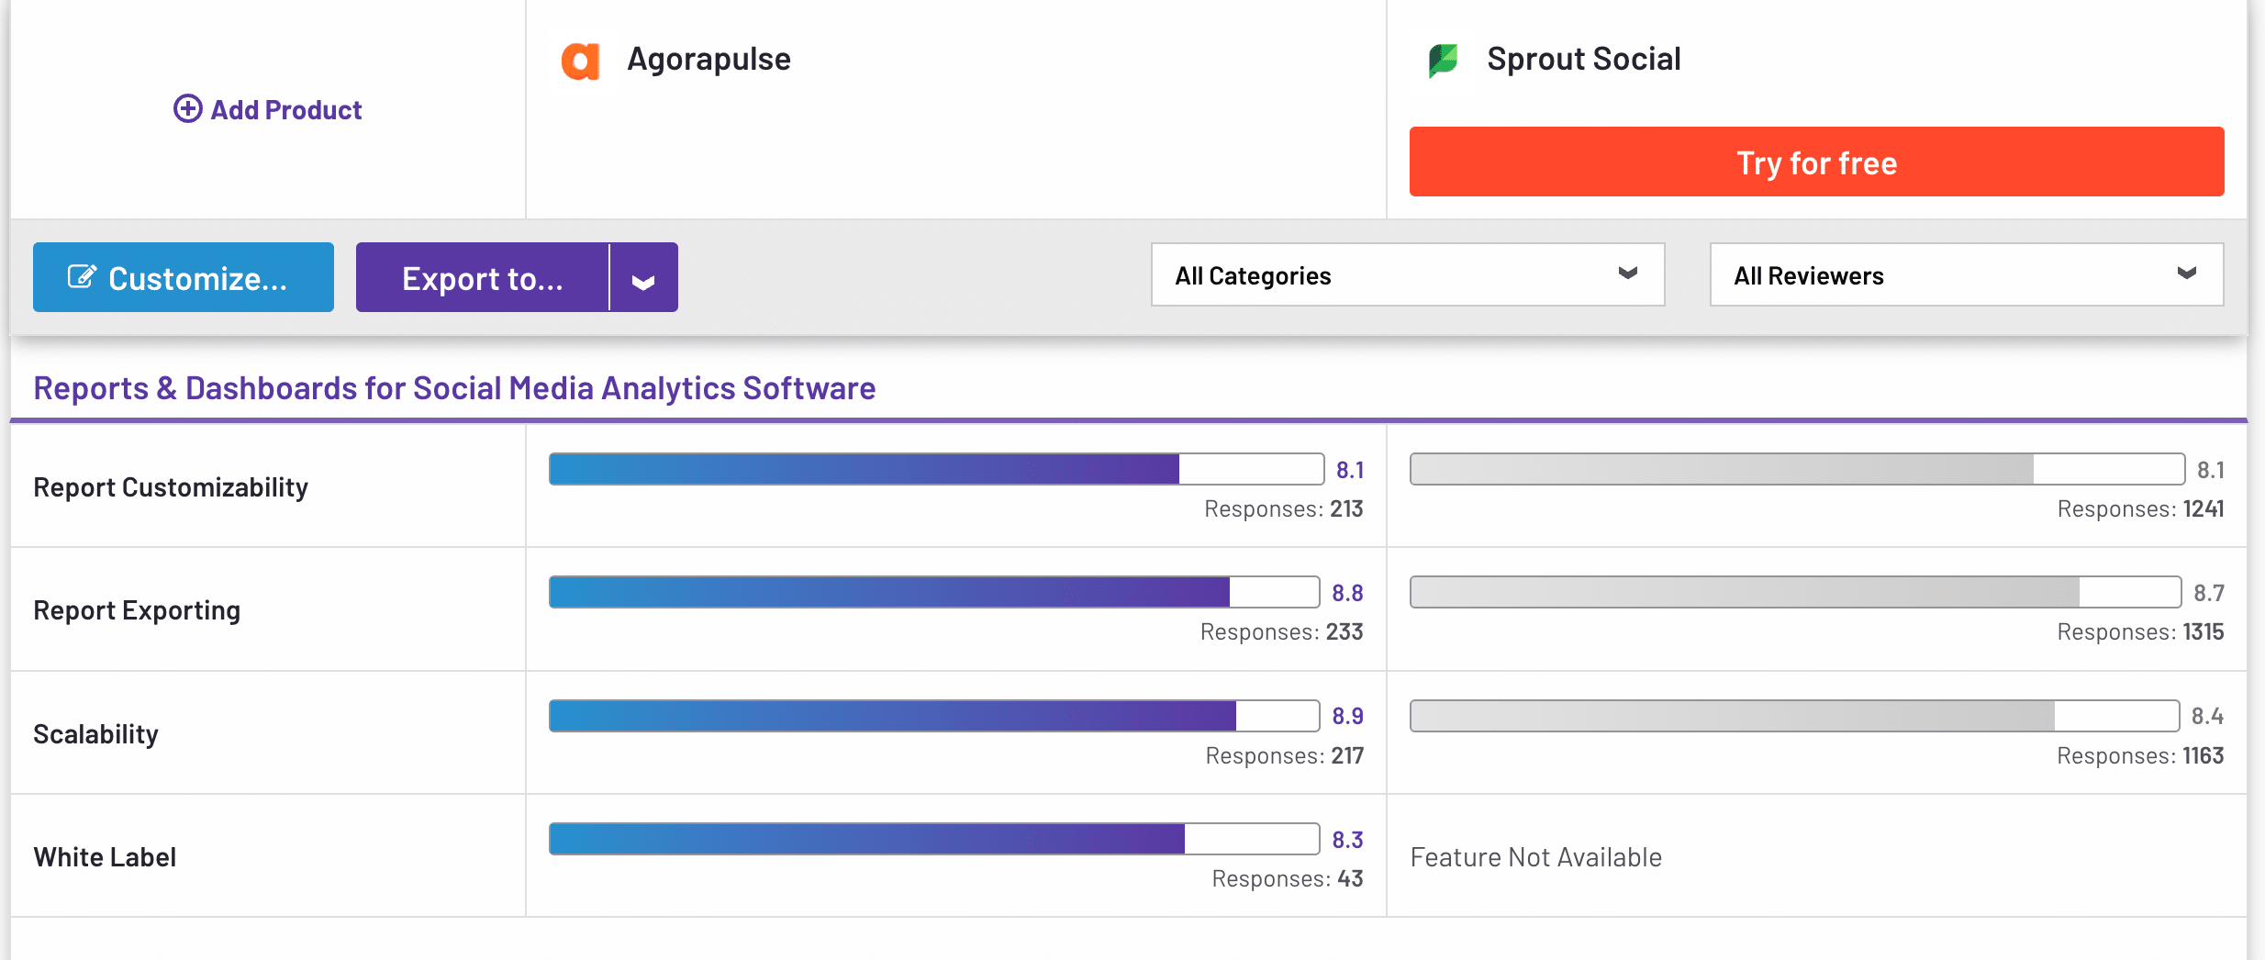Click Agorapulse 8.8 Report Exporting score
Screen dimensions: 2265x960
[x=1347, y=593]
